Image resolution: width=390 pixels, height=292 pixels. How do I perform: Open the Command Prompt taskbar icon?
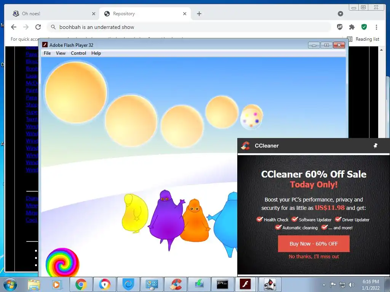click(222, 284)
